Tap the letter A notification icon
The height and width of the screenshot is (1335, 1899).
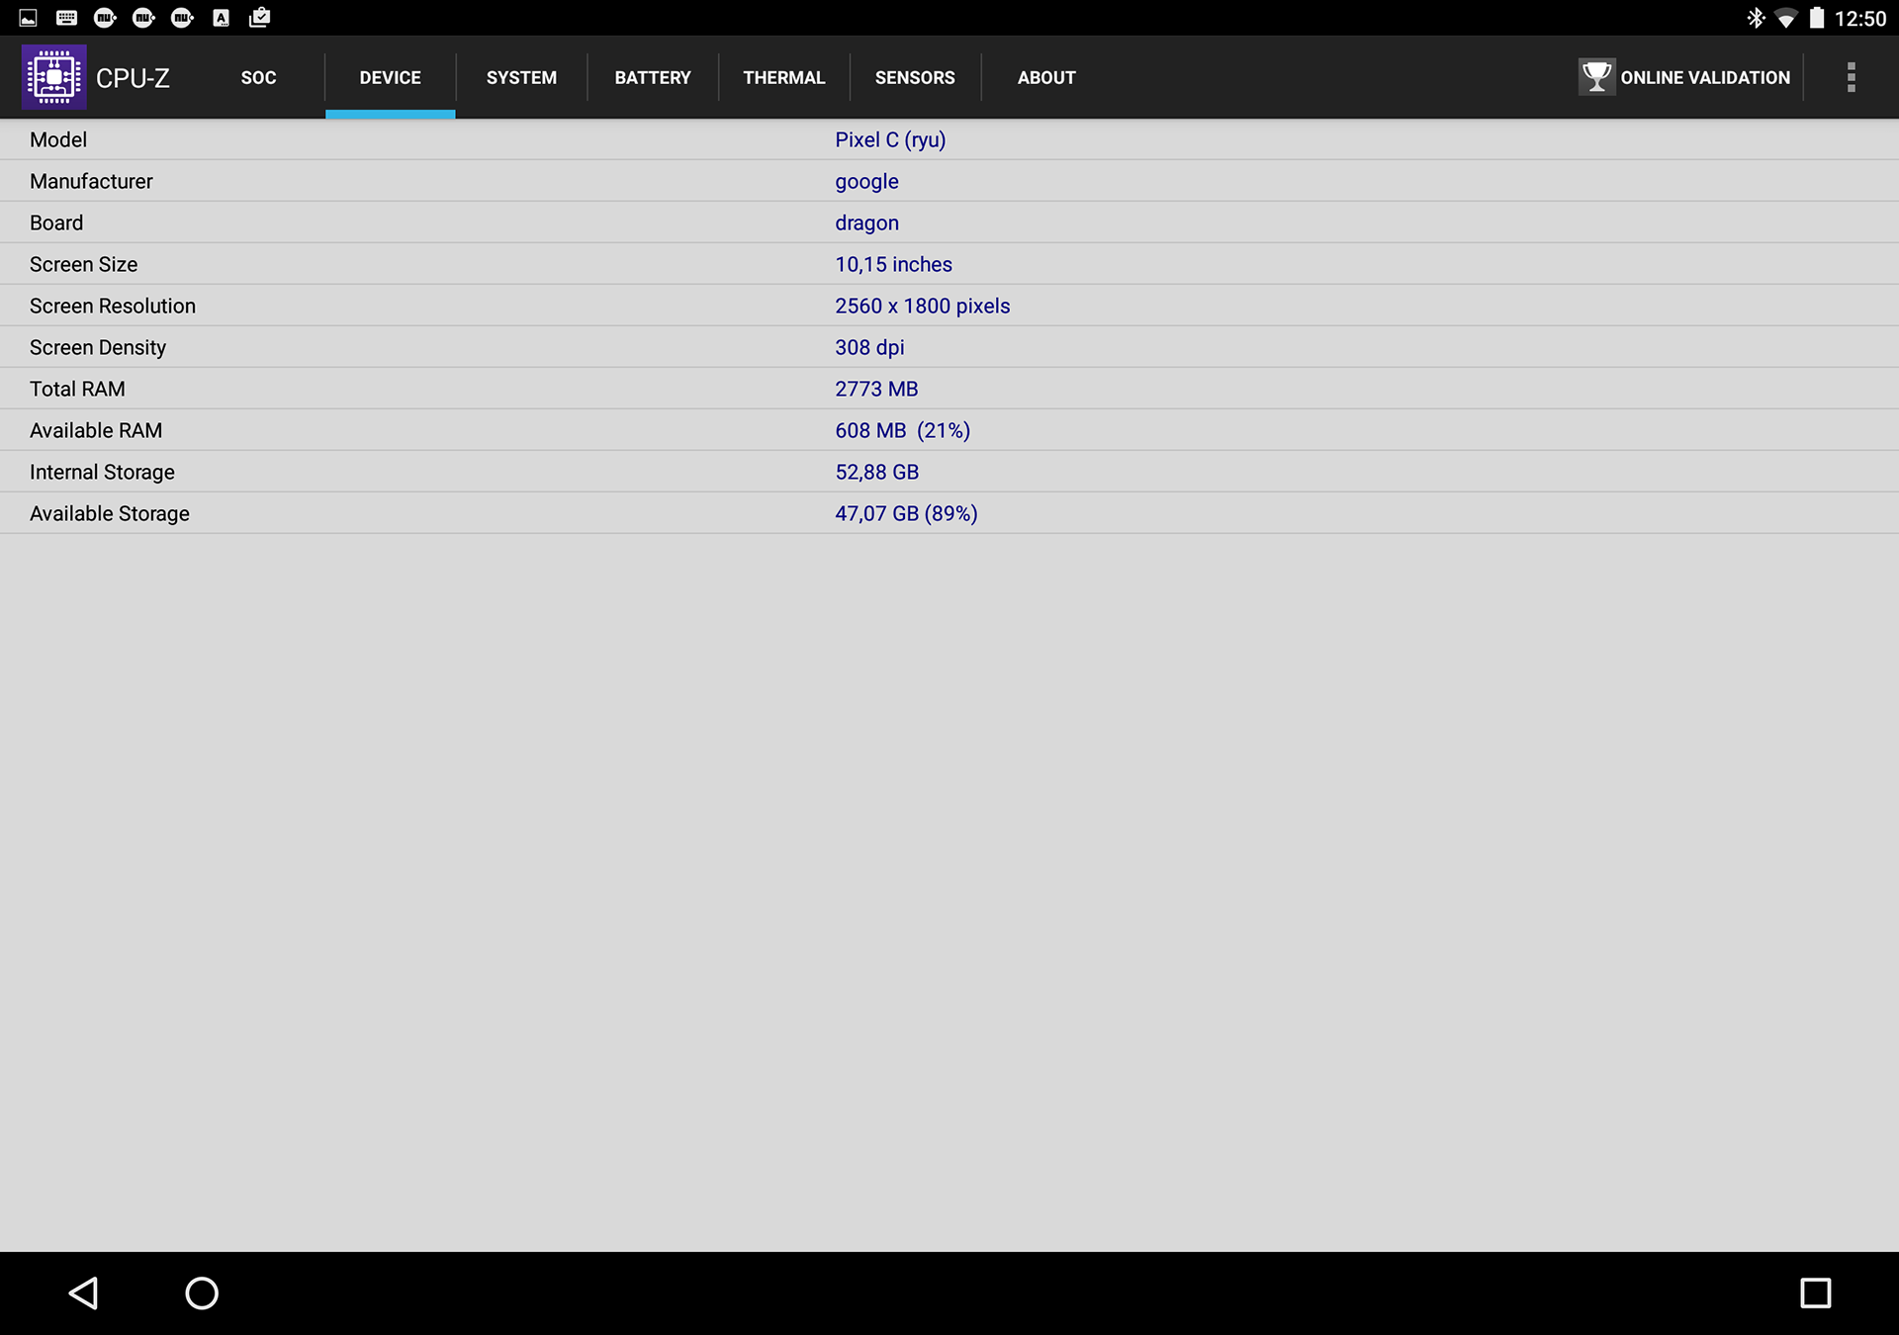[x=221, y=18]
